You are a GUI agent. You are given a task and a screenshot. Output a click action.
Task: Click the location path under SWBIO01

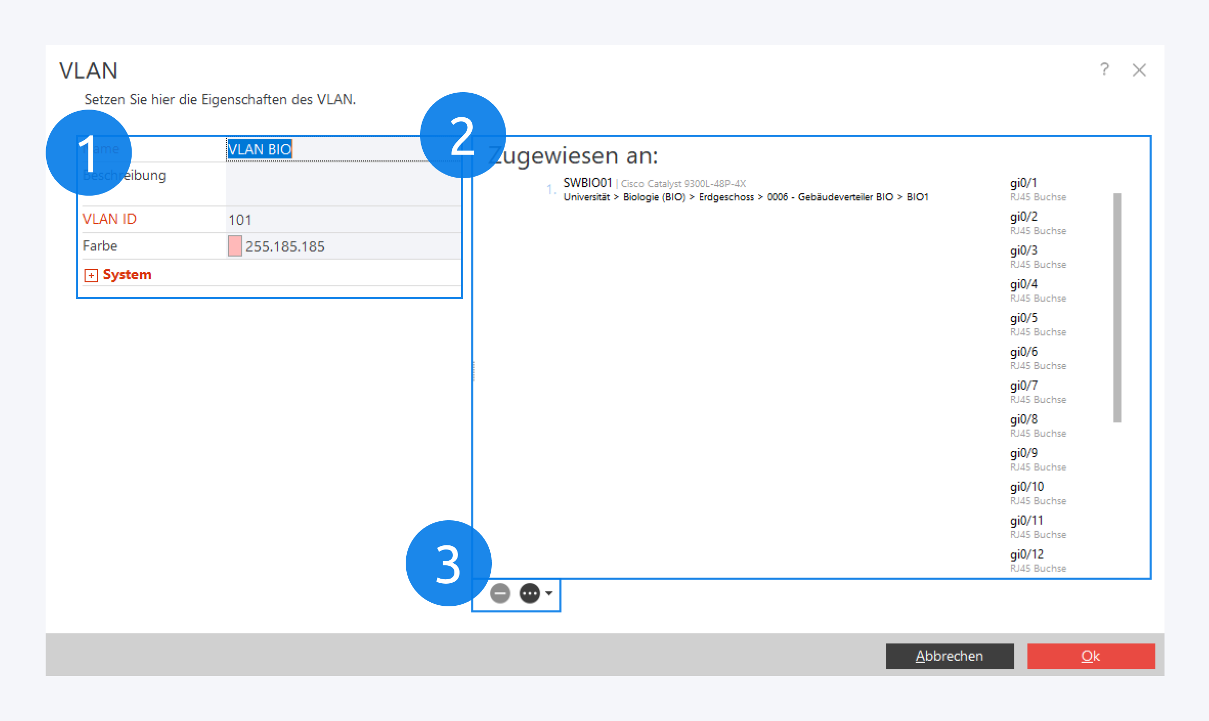745,197
